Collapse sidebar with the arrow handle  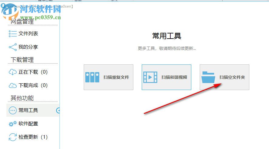pyautogui.click(x=58, y=110)
